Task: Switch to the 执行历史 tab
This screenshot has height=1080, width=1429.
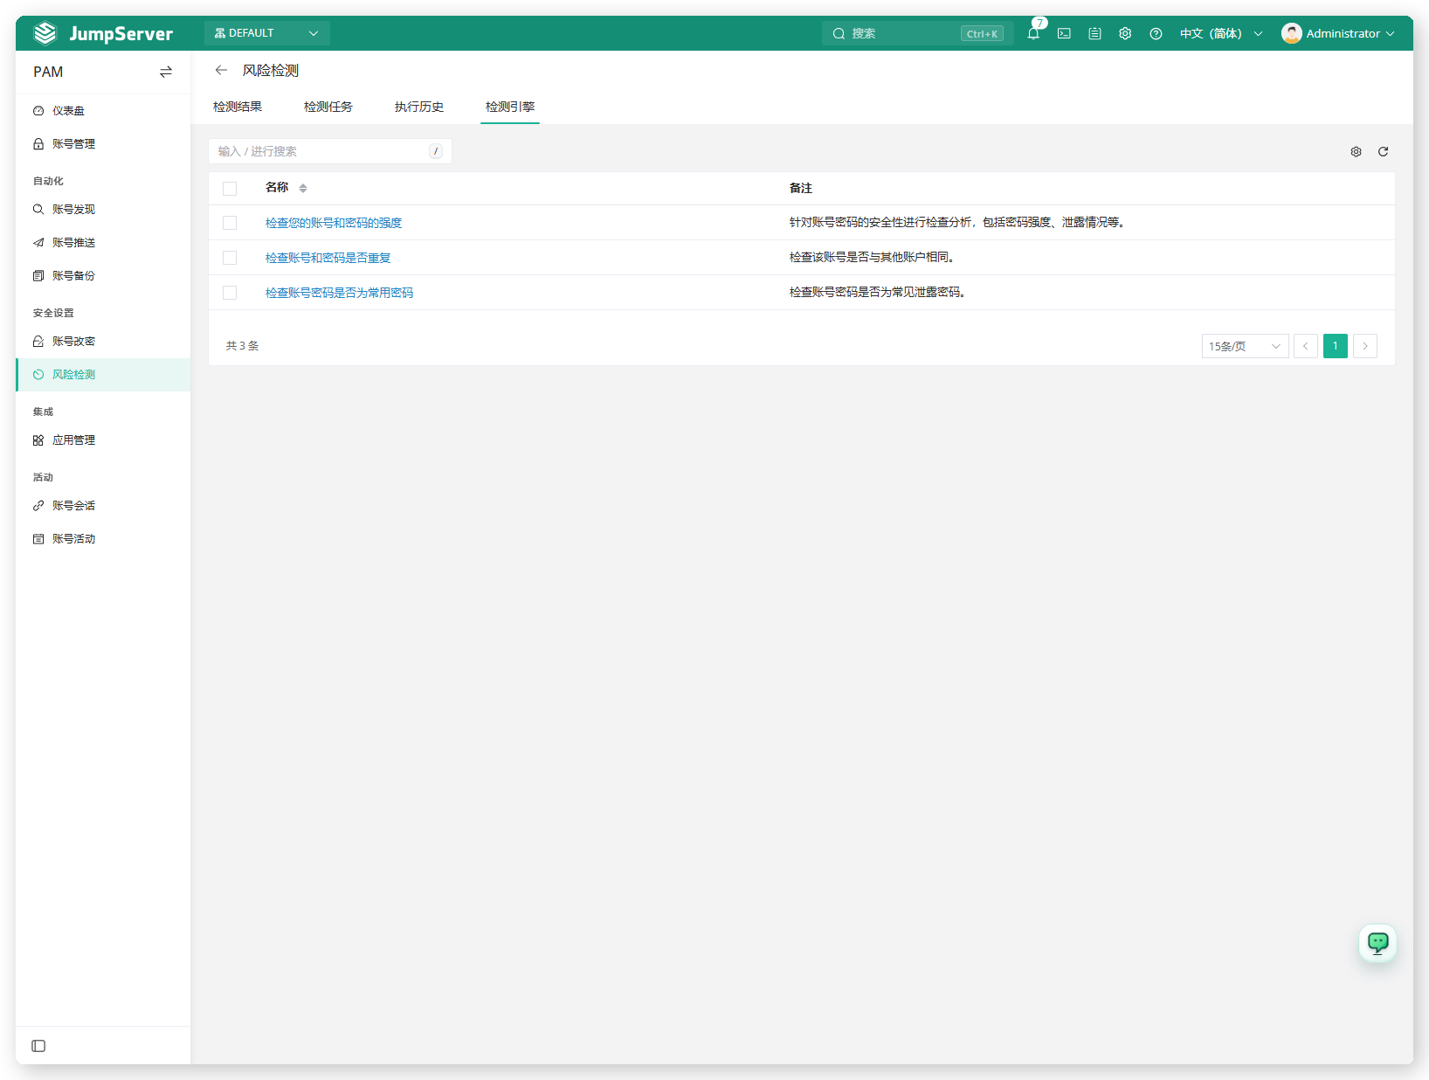Action: pos(419,107)
